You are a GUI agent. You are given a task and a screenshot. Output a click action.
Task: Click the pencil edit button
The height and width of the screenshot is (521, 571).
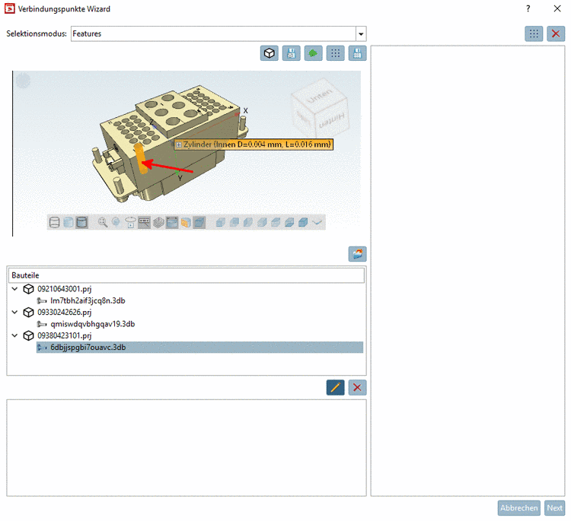336,387
